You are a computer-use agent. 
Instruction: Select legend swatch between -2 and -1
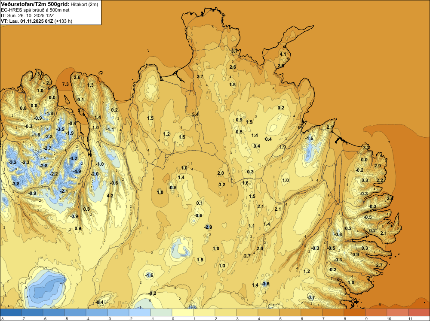point(140,312)
